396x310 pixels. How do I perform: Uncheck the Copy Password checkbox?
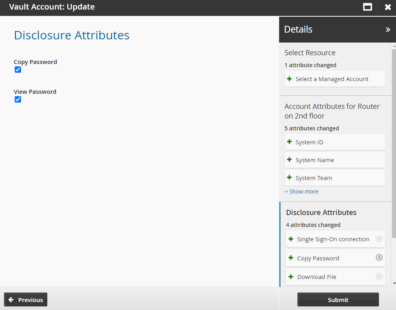coord(18,70)
